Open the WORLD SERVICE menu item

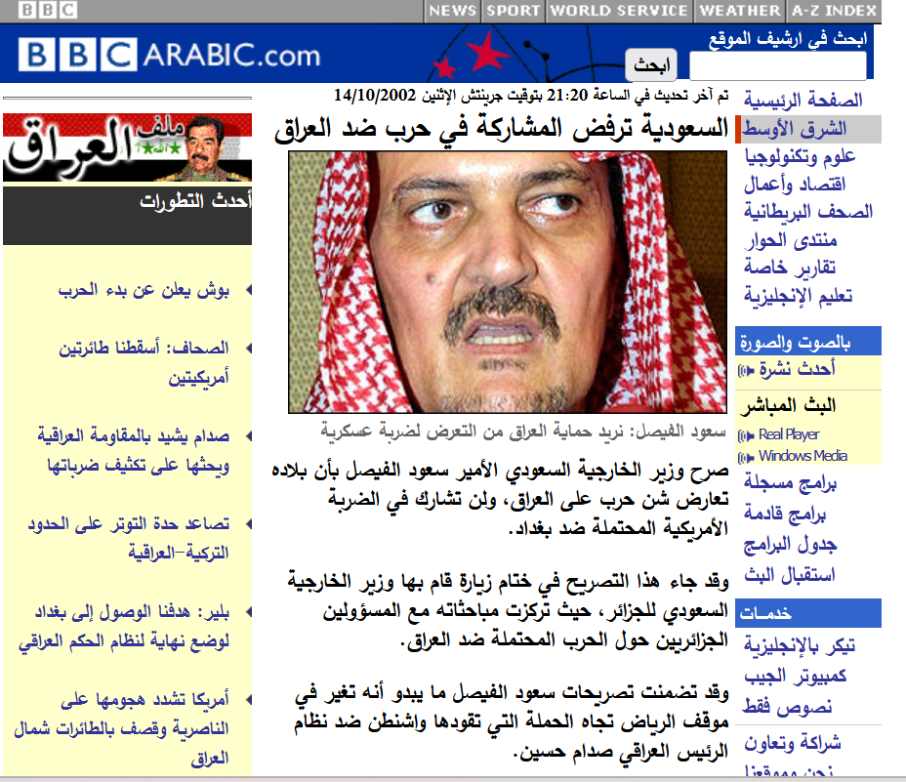point(619,11)
